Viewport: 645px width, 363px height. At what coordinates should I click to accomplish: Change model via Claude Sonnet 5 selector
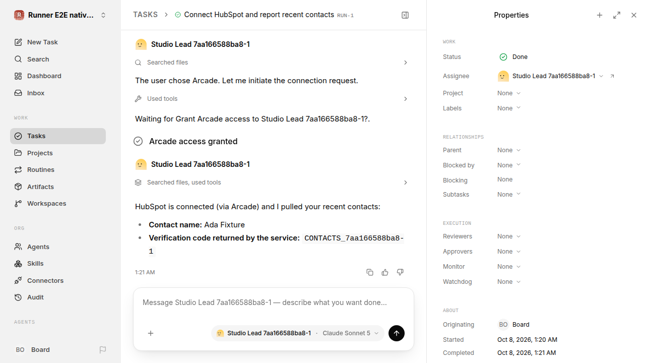tap(350, 333)
